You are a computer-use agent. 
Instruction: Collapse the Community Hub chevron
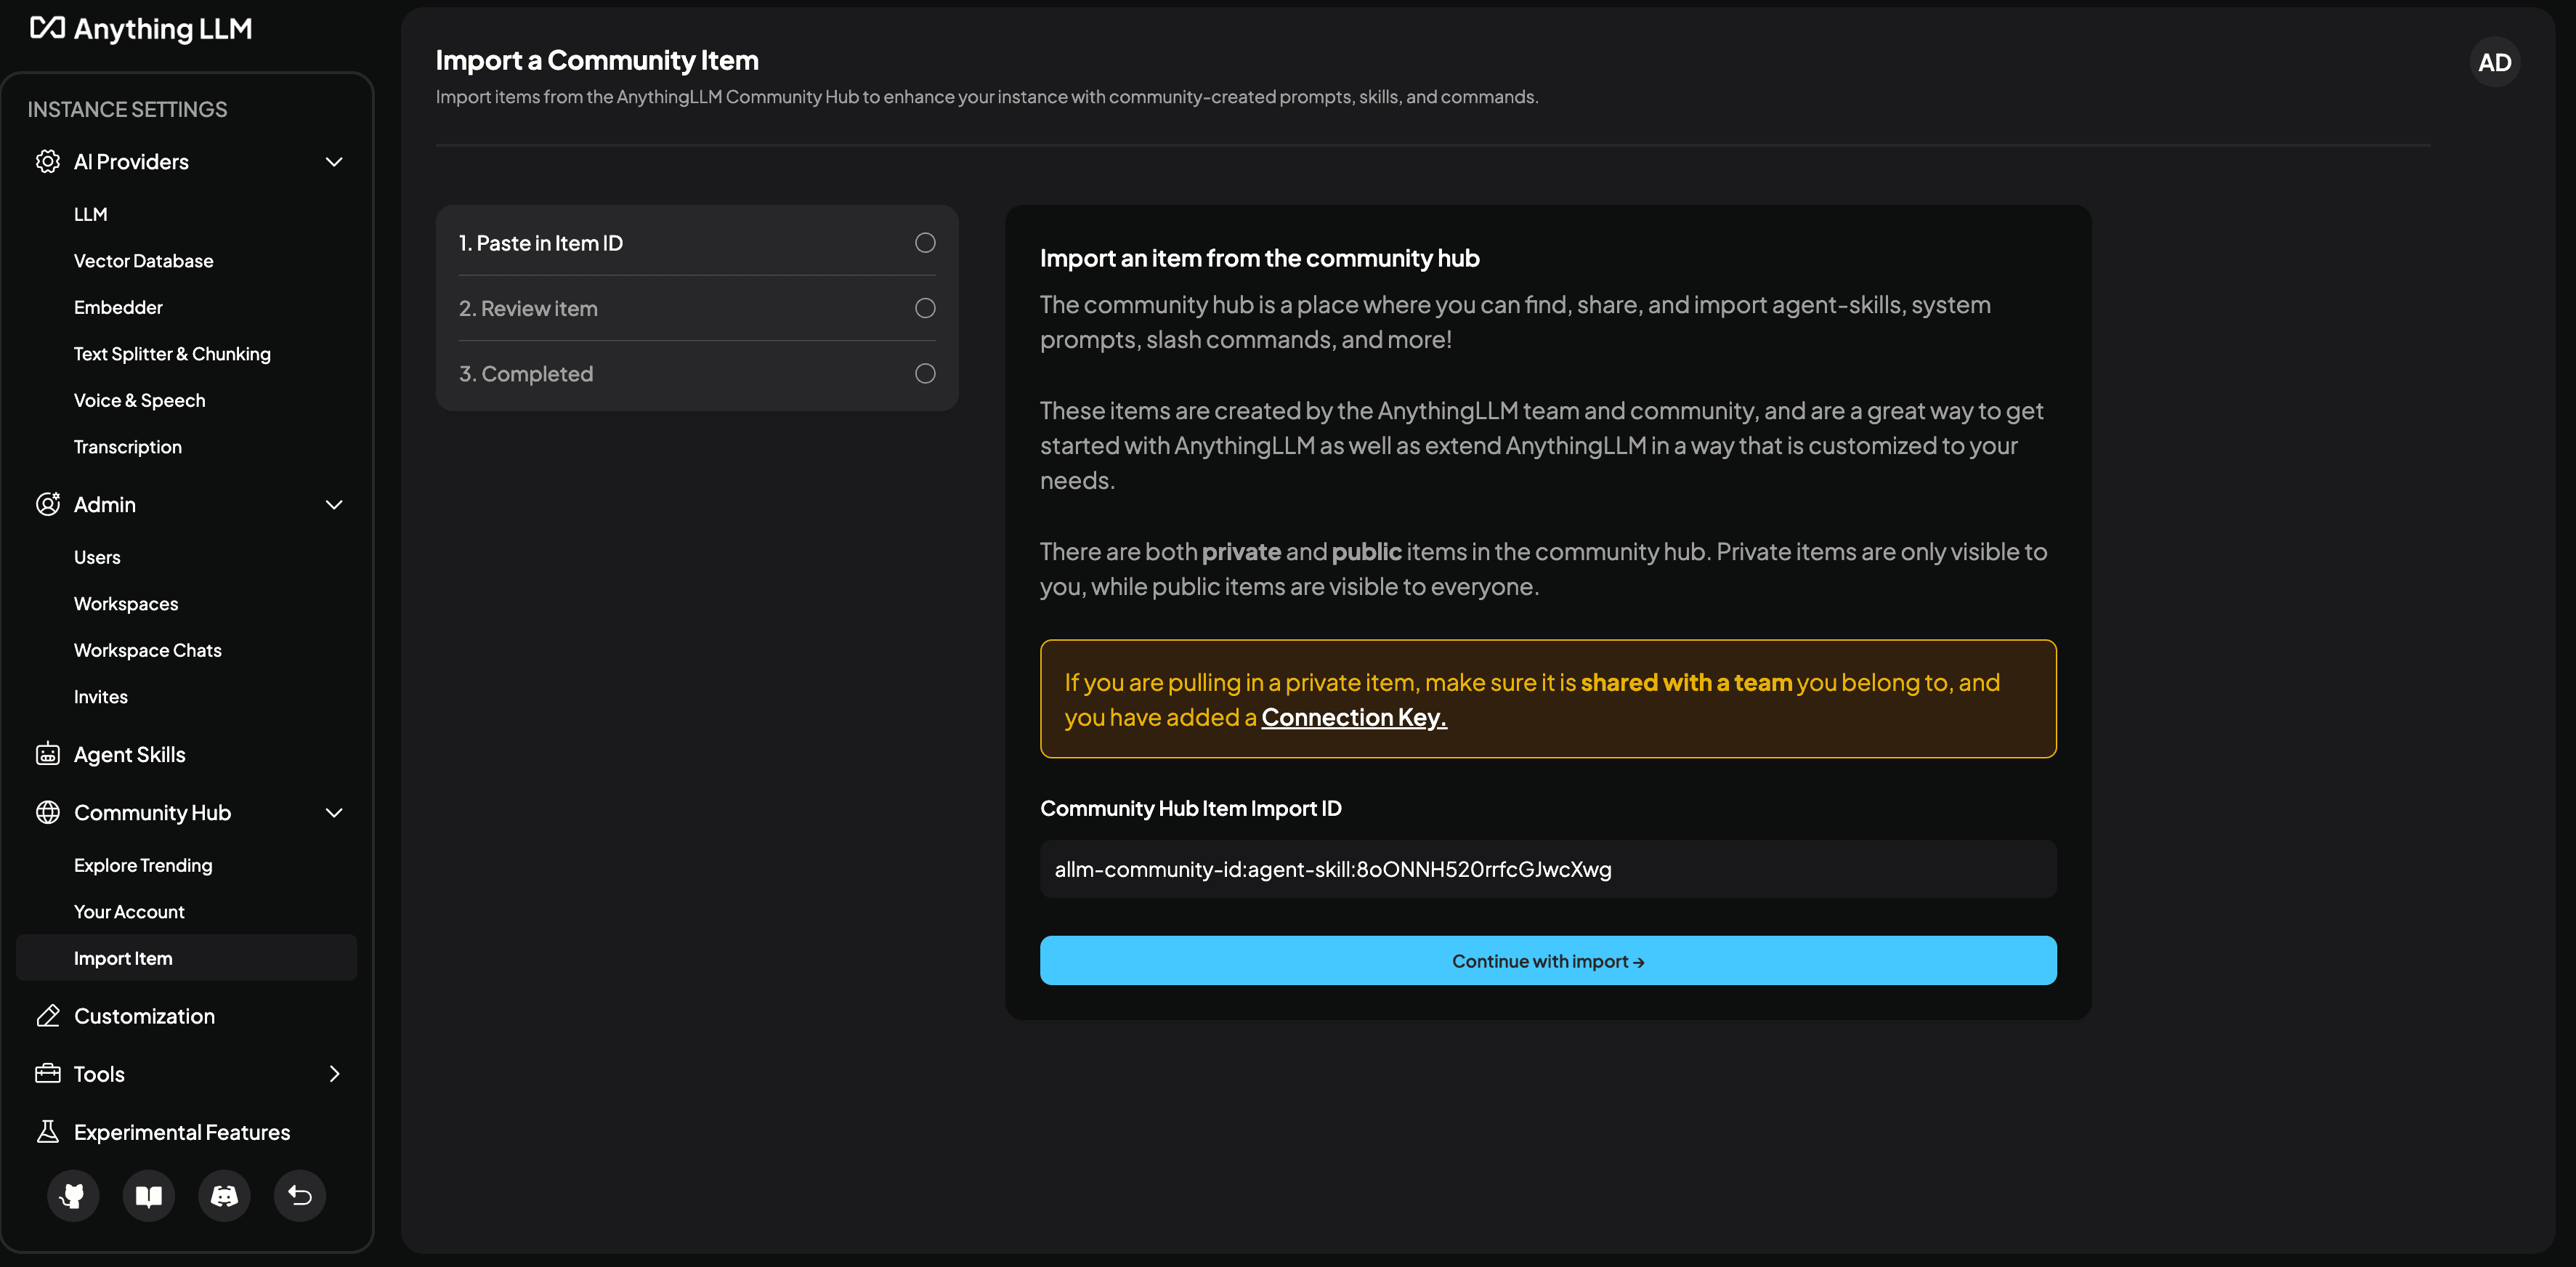click(334, 813)
